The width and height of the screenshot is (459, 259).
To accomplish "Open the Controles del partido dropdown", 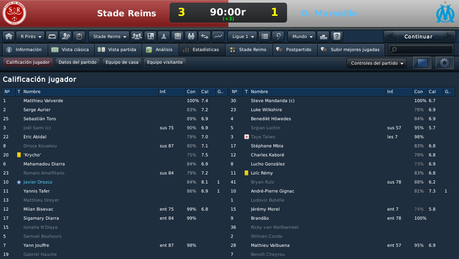I will tap(376, 63).
